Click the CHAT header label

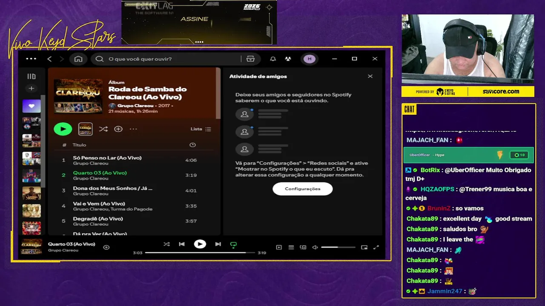409,110
